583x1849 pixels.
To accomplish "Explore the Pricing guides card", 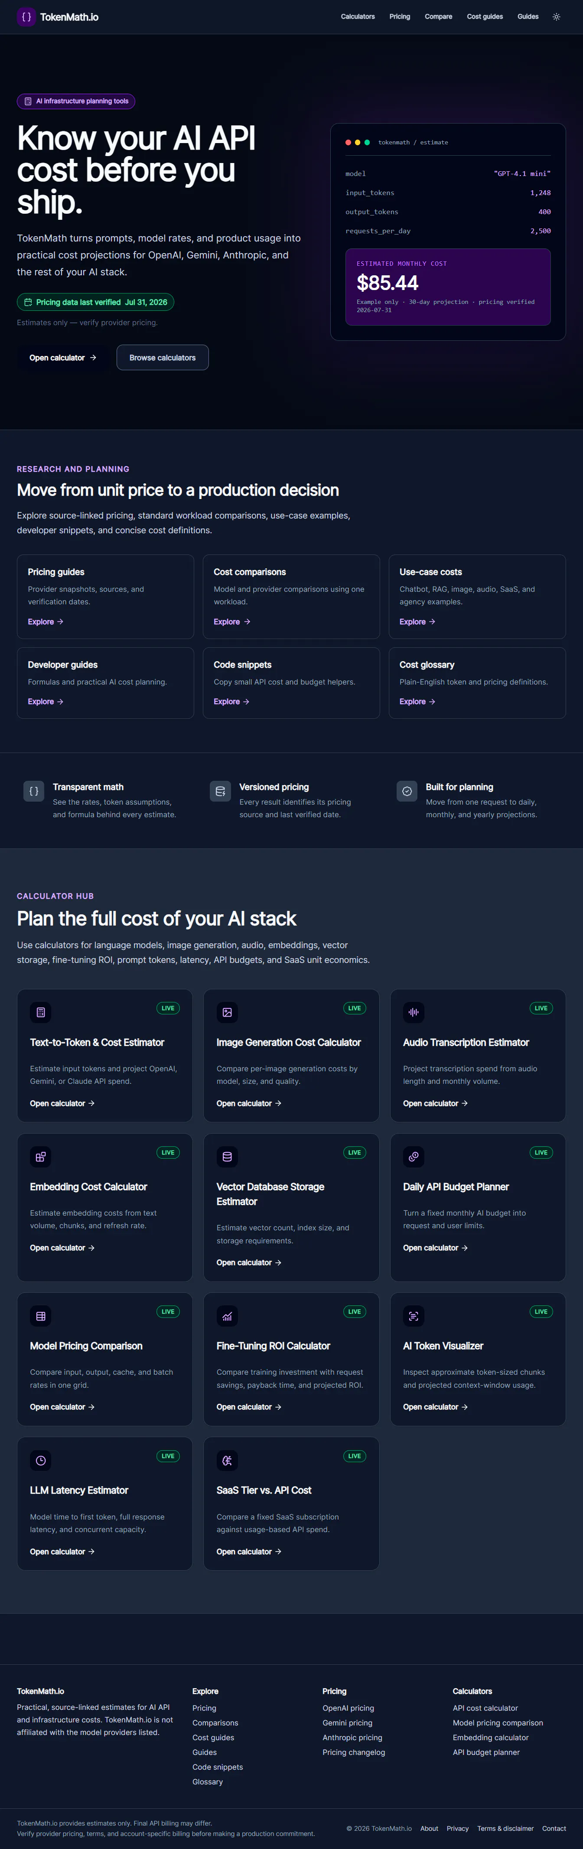I will [x=45, y=622].
